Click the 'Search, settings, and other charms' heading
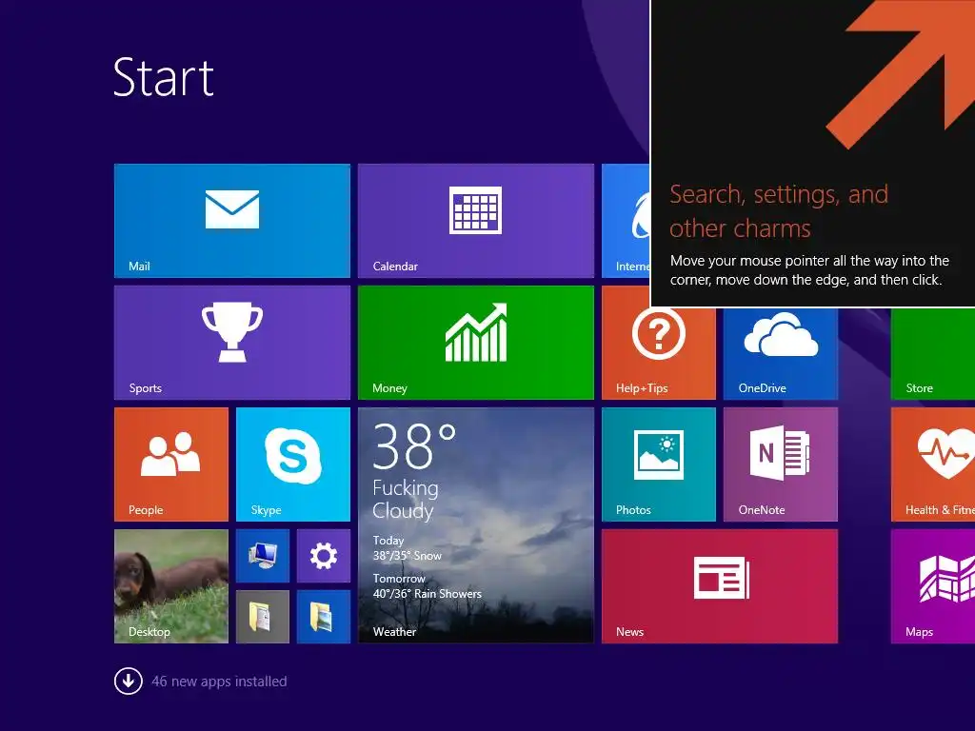This screenshot has height=731, width=975. point(779,211)
